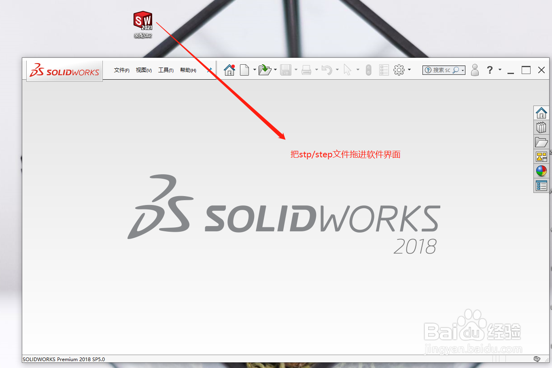This screenshot has height=368, width=552.
Task: Maximize the SOLIDWORKS window
Action: pyautogui.click(x=526, y=70)
